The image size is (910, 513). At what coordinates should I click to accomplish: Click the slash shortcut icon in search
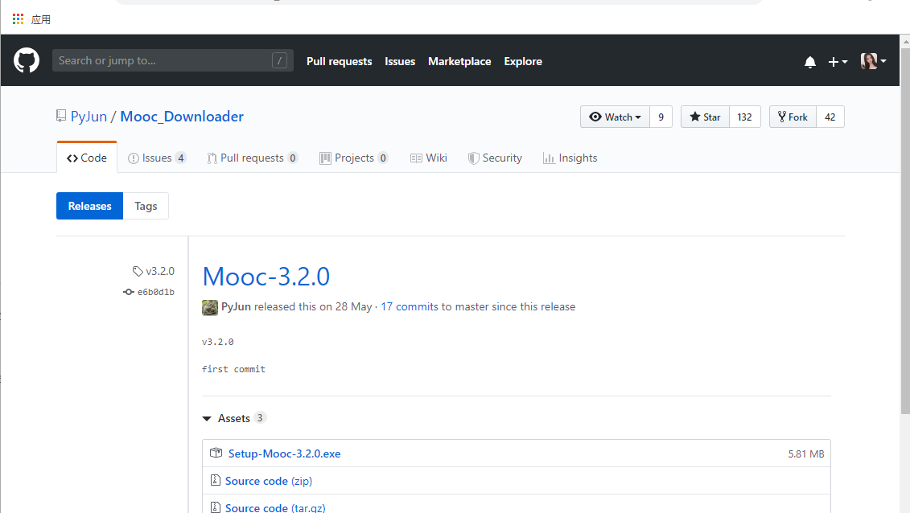pos(279,60)
